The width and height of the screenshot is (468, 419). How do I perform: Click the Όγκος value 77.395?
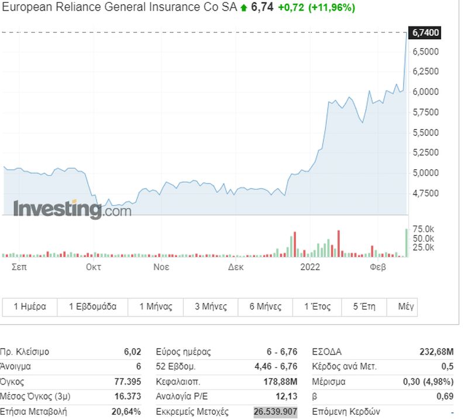coord(128,381)
